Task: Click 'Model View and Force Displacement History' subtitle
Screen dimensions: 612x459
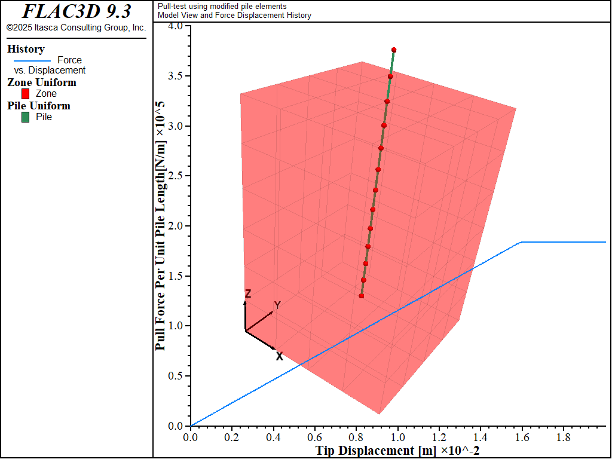Action: [x=234, y=16]
